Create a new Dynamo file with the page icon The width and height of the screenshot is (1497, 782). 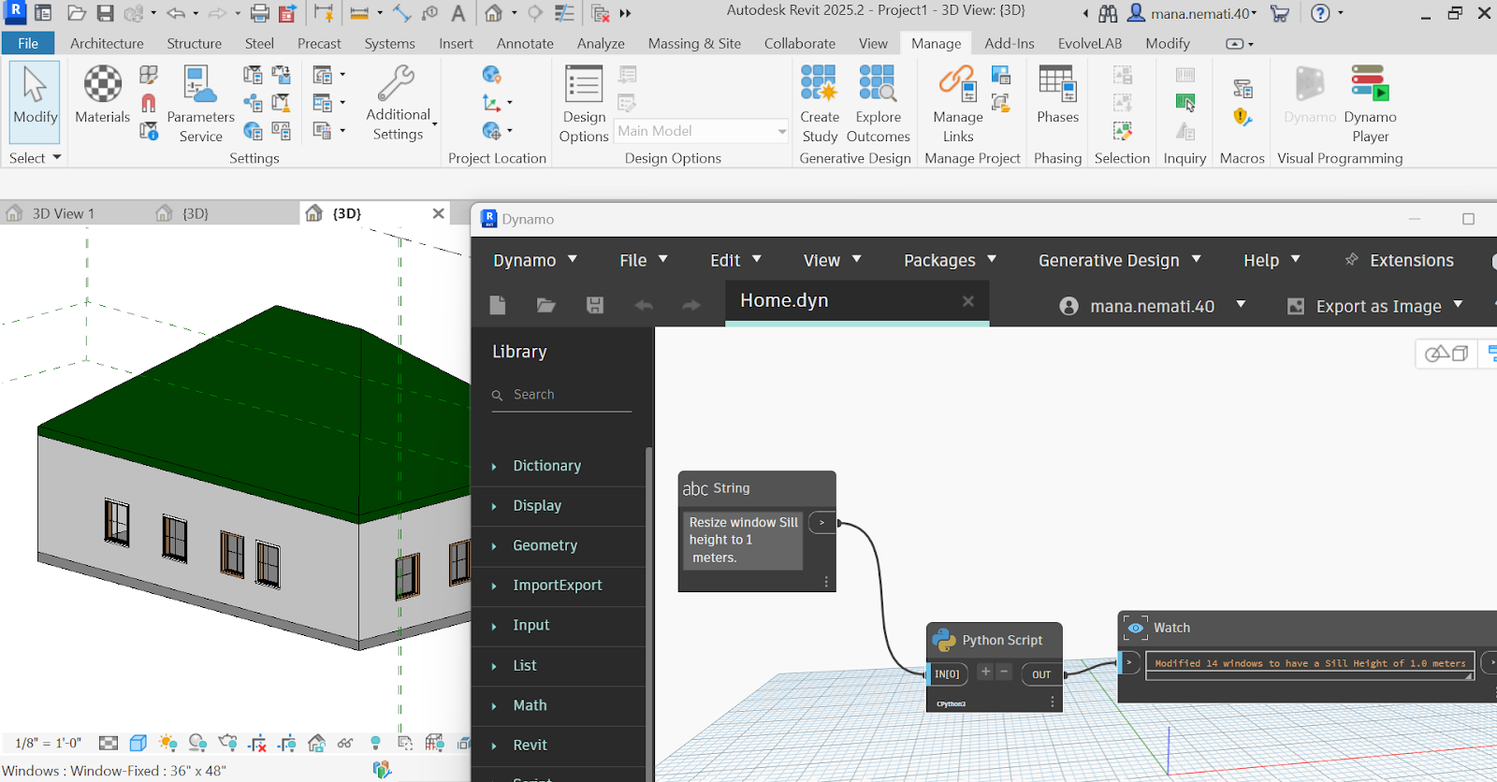tap(498, 305)
